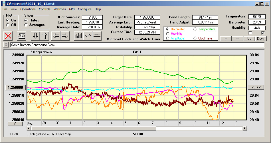
Task: Click the down arrow toolbar icon
Action: click(x=35, y=36)
